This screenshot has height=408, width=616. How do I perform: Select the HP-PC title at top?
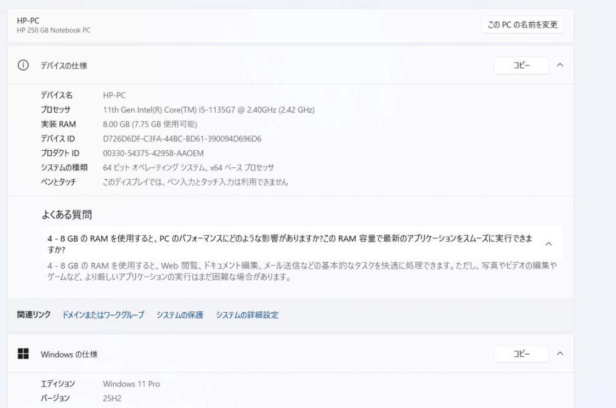(x=28, y=20)
